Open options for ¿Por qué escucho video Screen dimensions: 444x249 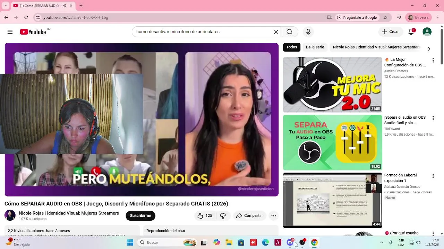tap(433, 233)
